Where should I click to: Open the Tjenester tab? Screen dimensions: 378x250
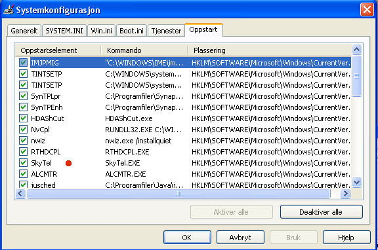pos(166,31)
